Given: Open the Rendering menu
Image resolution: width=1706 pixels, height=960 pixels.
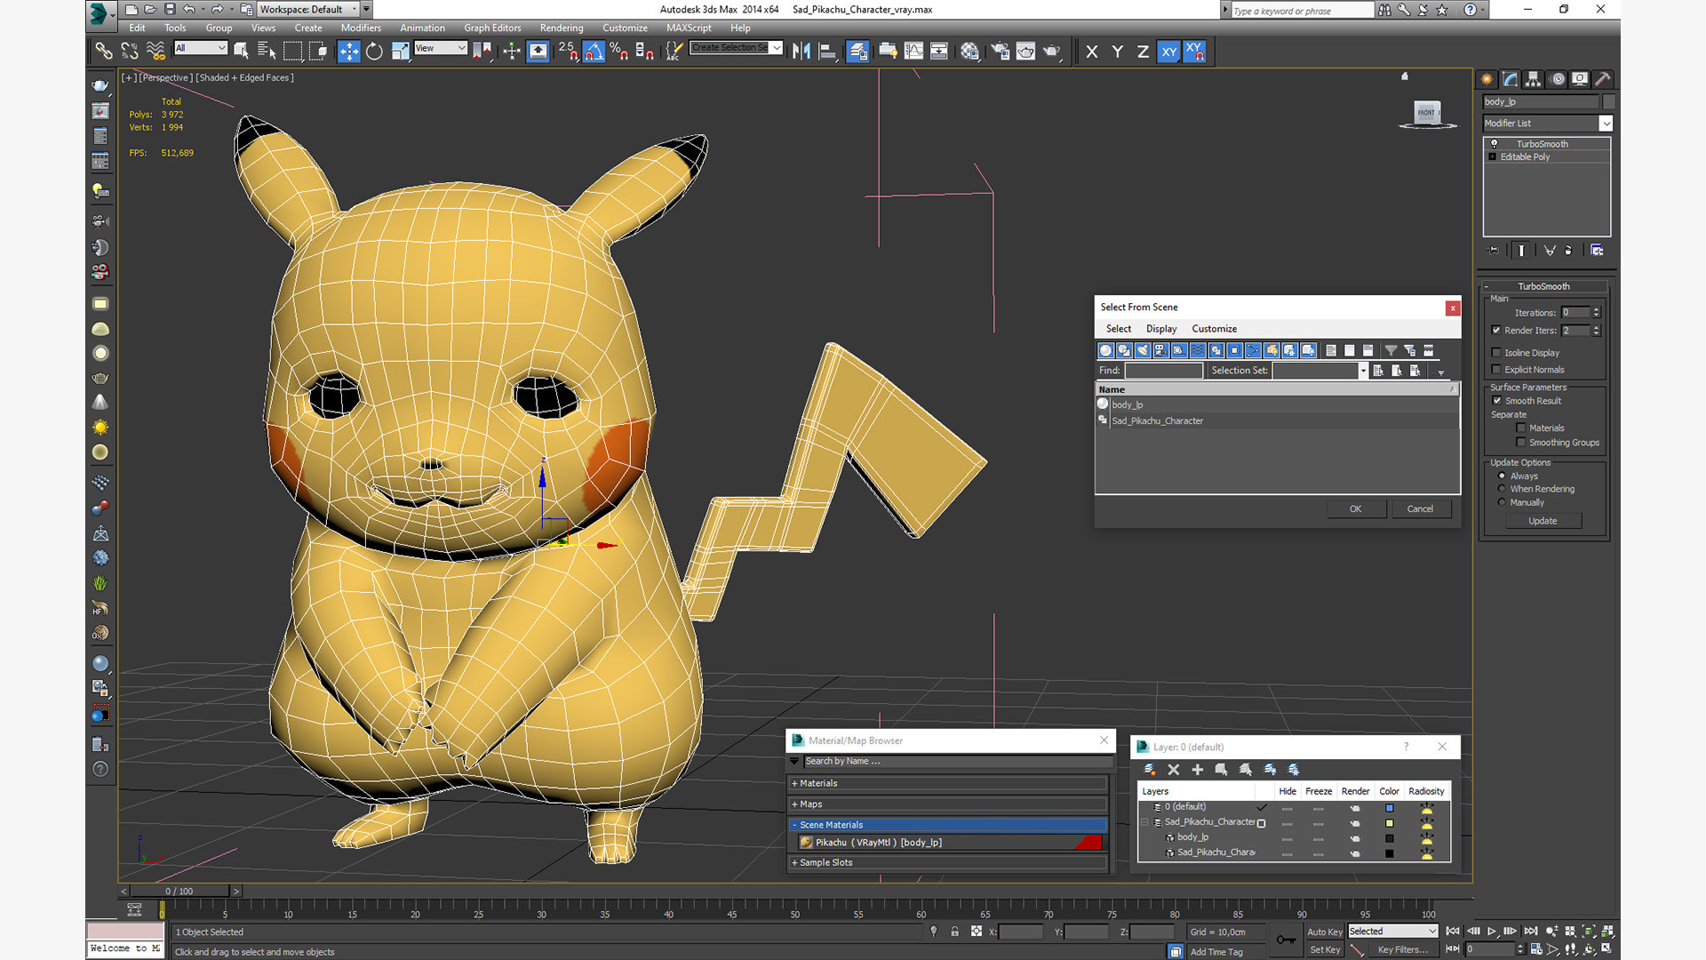Looking at the screenshot, I should tap(561, 28).
